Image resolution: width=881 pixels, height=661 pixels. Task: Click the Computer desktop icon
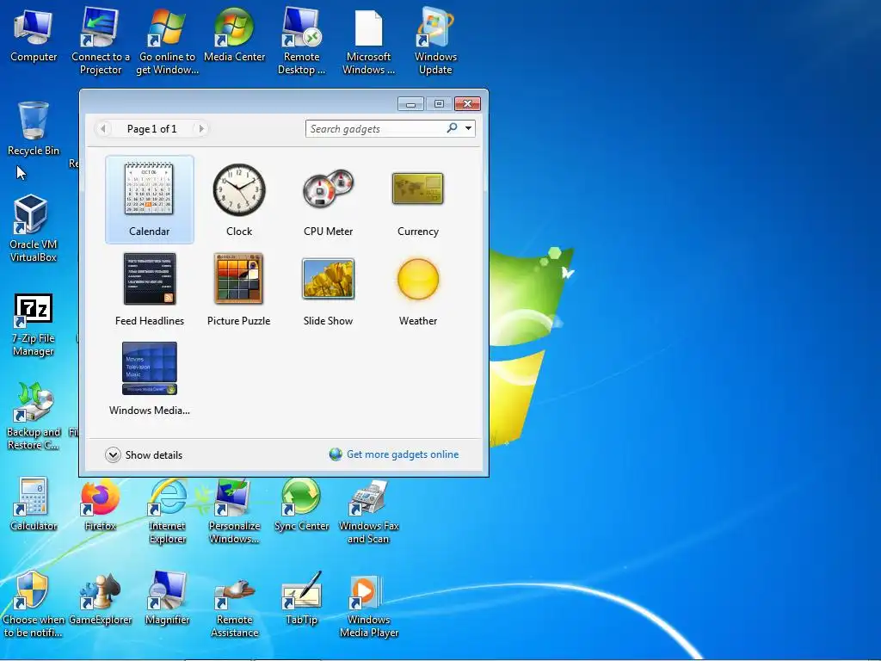[x=34, y=34]
